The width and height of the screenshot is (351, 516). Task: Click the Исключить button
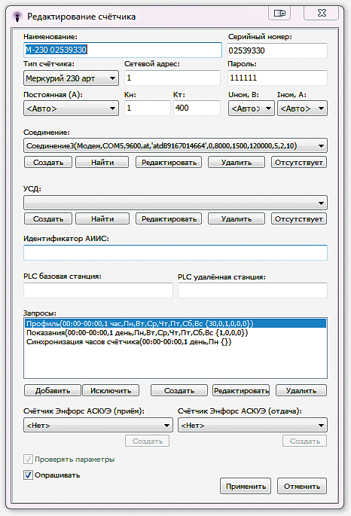(111, 391)
